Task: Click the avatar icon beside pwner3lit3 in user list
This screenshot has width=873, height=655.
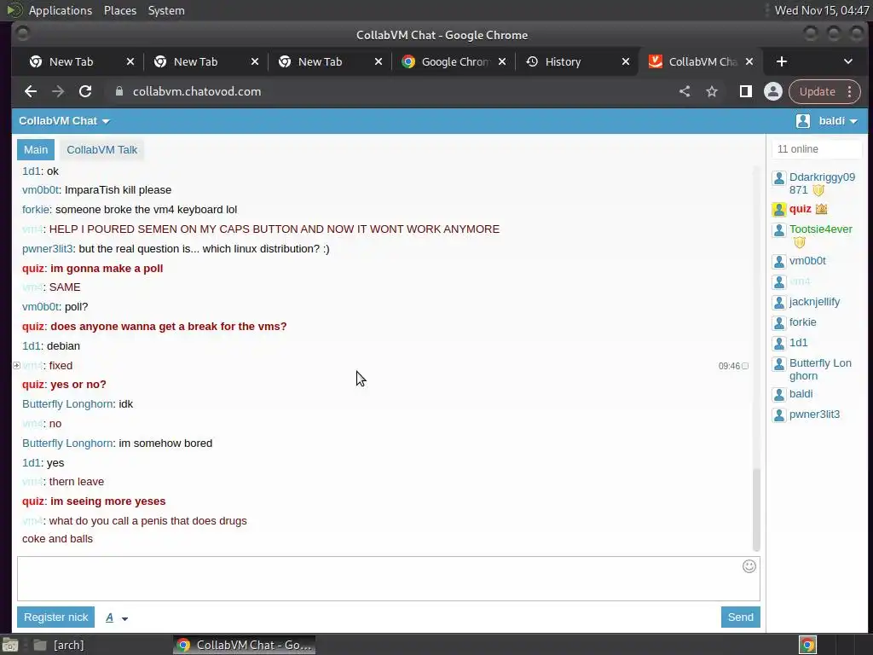Action: tap(779, 415)
